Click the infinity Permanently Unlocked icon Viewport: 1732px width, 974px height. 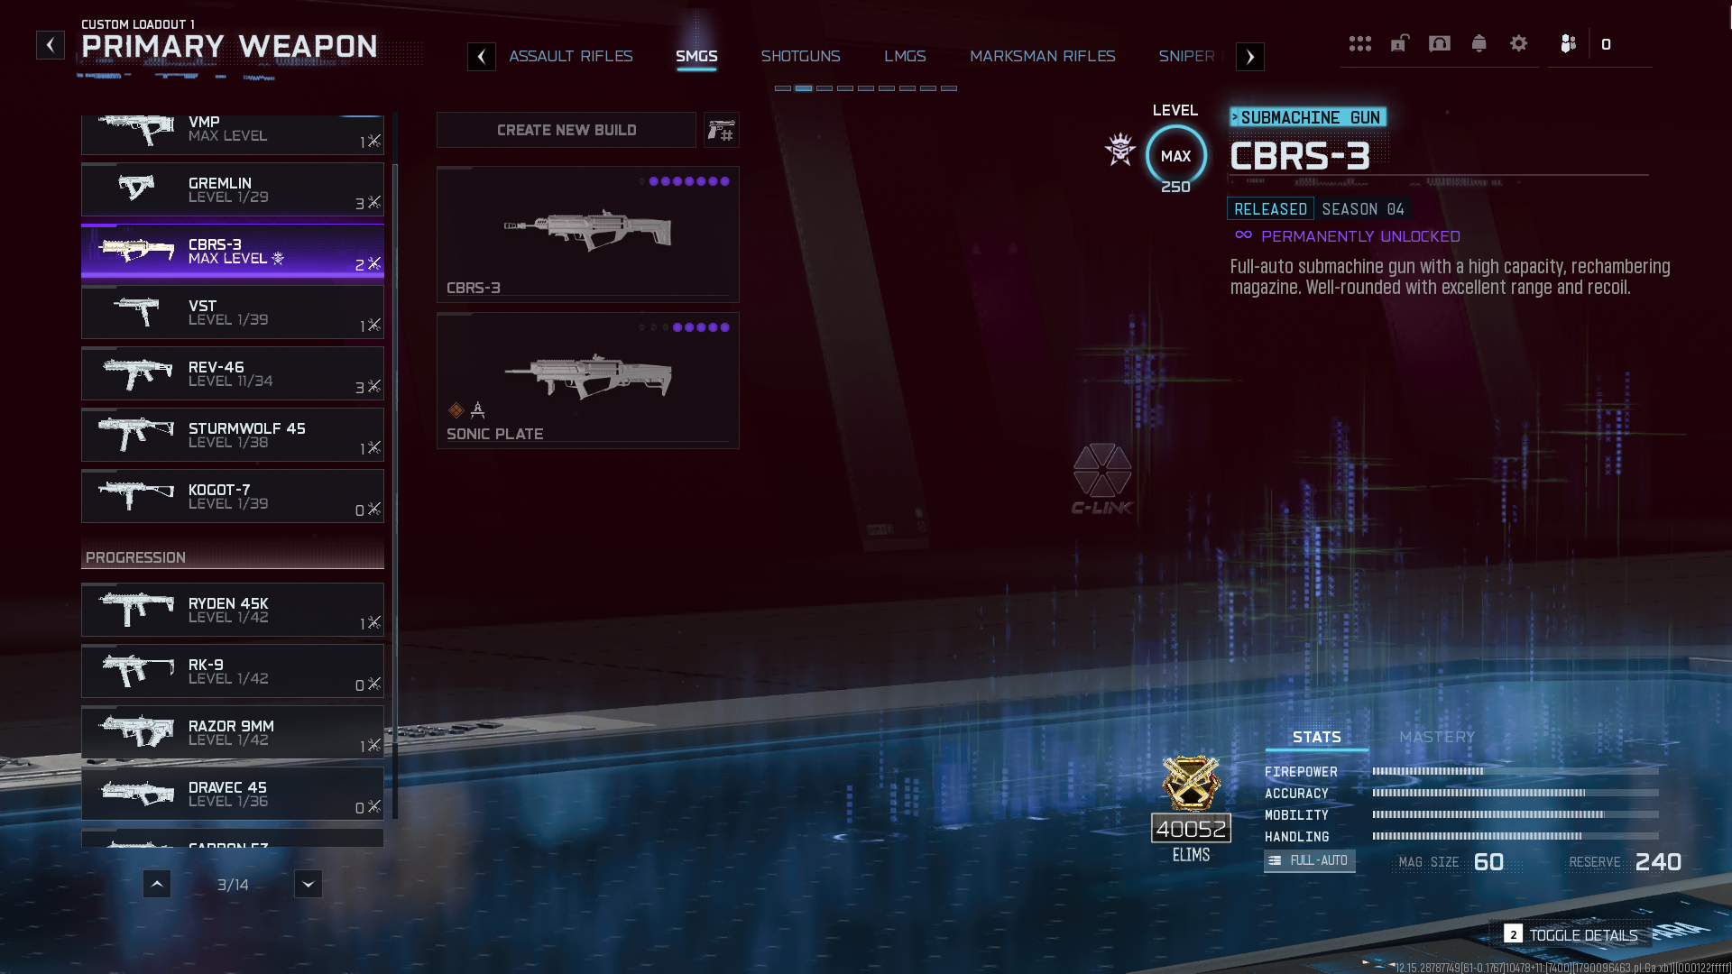pyautogui.click(x=1243, y=235)
